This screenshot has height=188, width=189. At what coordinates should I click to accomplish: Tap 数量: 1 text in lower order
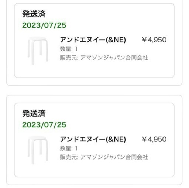coord(69,148)
